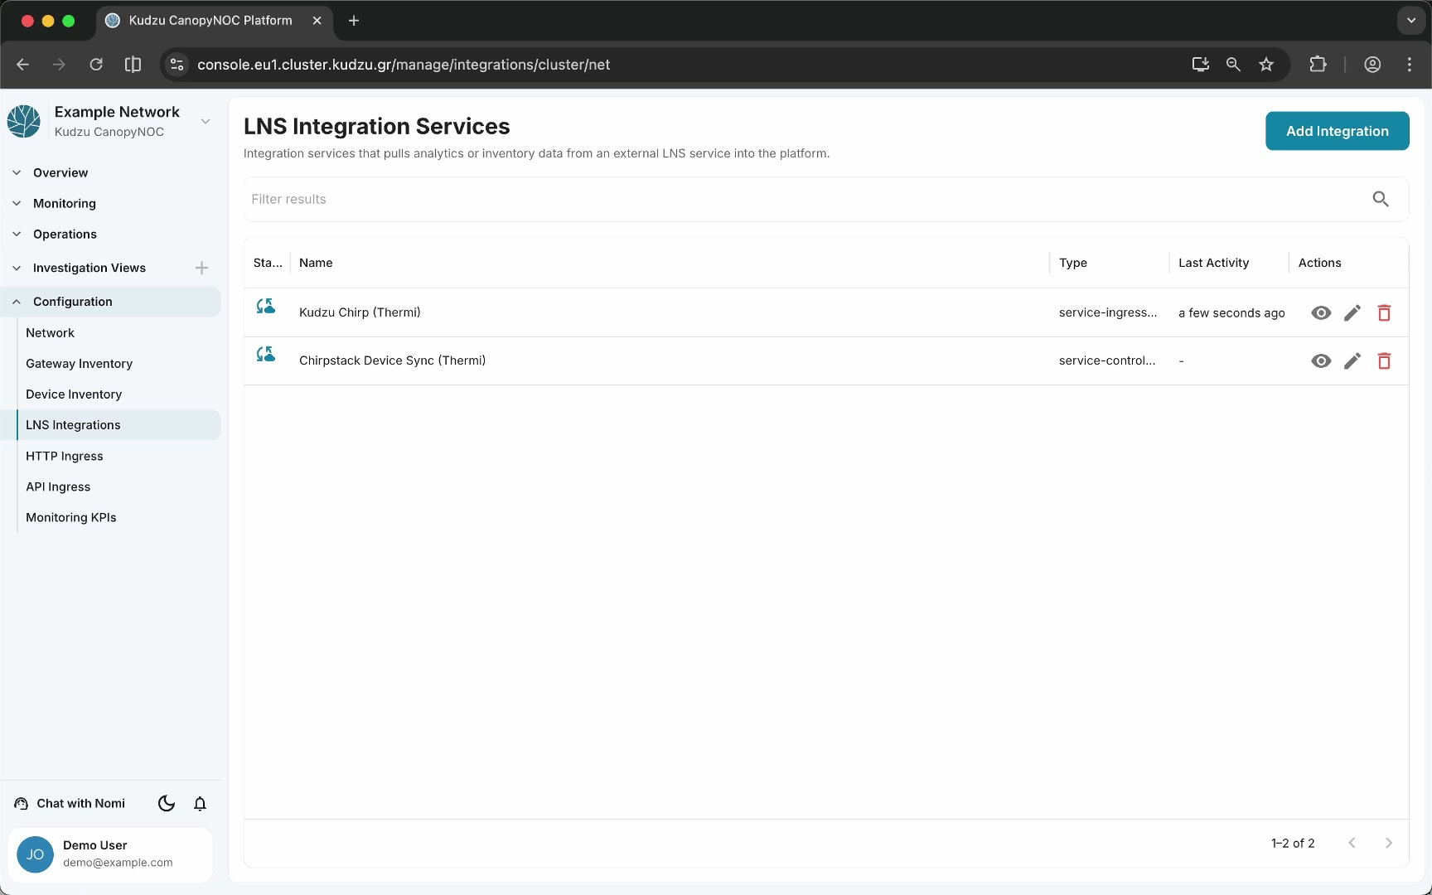
Task: Open notifications bell
Action: (200, 803)
